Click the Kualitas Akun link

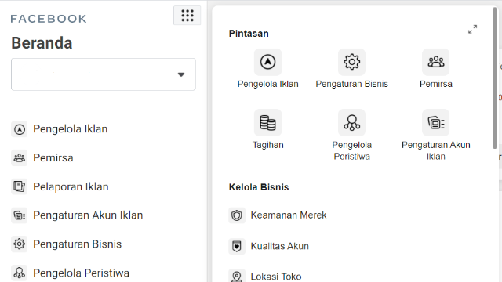[x=279, y=246]
